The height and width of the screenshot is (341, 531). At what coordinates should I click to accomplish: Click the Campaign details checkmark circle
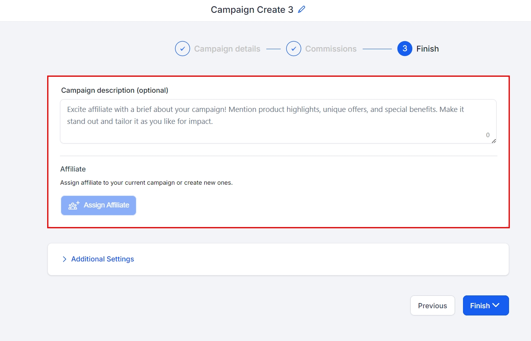coord(182,49)
